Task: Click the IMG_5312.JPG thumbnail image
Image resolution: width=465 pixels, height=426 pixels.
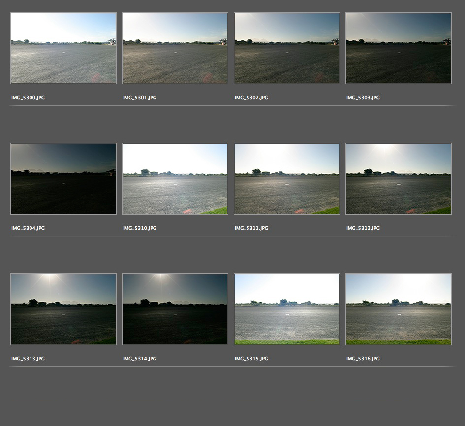Action: (399, 179)
